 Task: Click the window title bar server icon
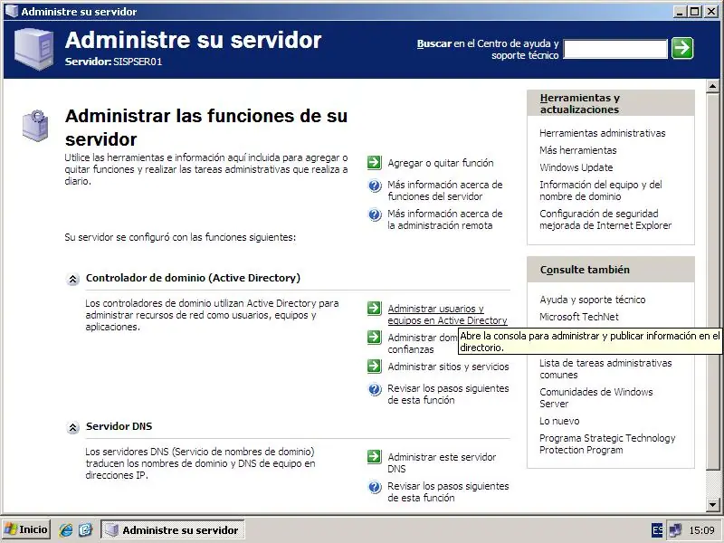tap(11, 11)
